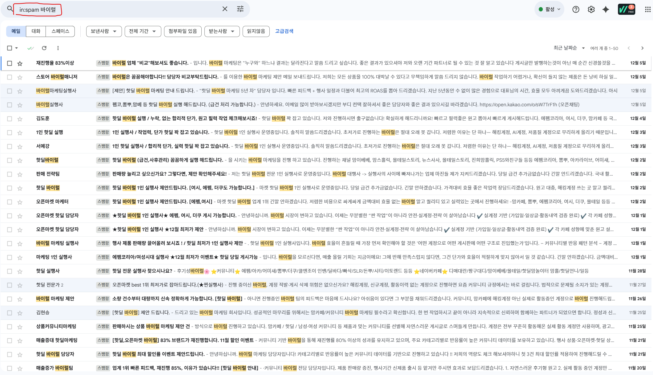
Task: Open the more options three-dot menu
Action: click(x=58, y=48)
